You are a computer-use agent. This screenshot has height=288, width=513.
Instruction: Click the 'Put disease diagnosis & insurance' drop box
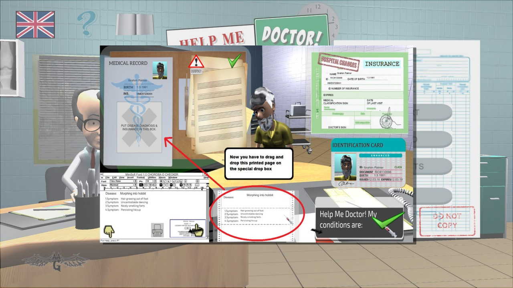pyautogui.click(x=139, y=127)
